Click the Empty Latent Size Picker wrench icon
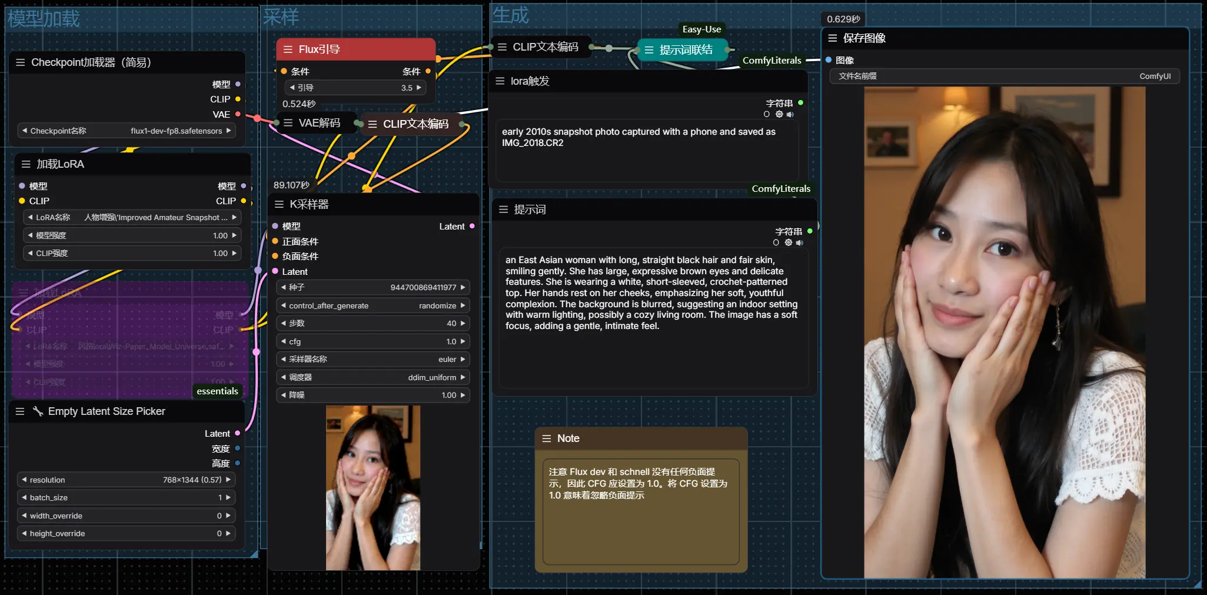 pos(38,411)
